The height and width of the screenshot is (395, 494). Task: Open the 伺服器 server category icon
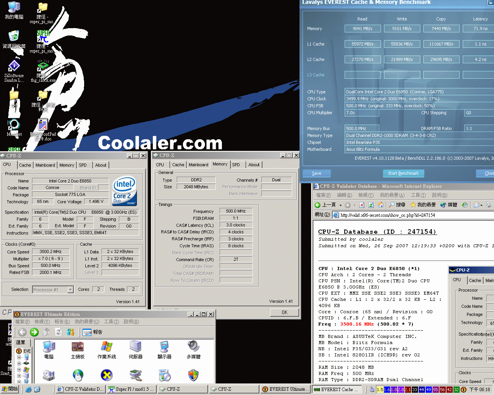(x=135, y=350)
